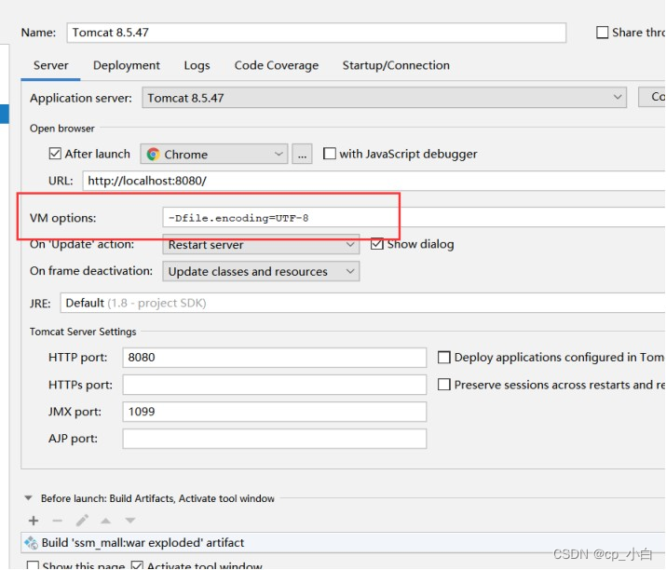The image size is (666, 570).
Task: Toggle the After launch checkbox
Action: coord(55,154)
